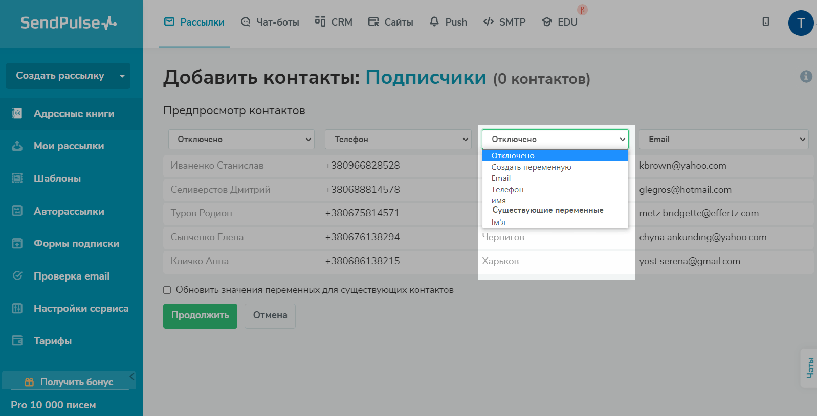Image resolution: width=817 pixels, height=416 pixels.
Task: Click the mobile device icon in header
Action: coord(765,21)
